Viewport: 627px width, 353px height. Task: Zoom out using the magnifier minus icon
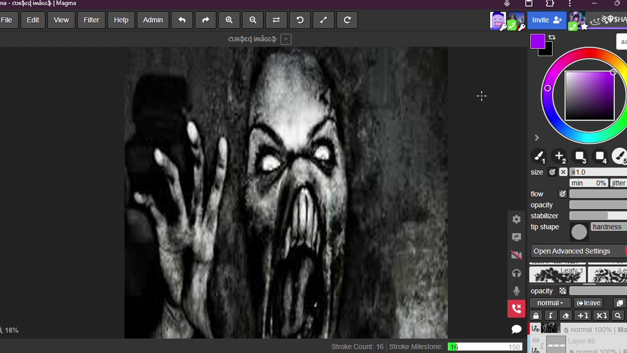[253, 20]
